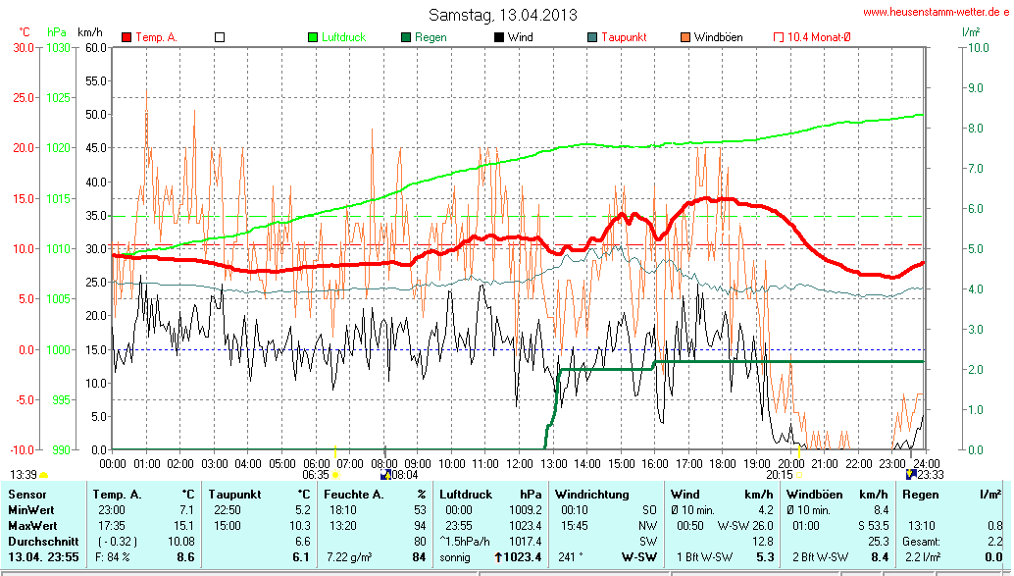Click the moonset icon beside 08:04
Screen dimensions: 1014x576
point(385,475)
